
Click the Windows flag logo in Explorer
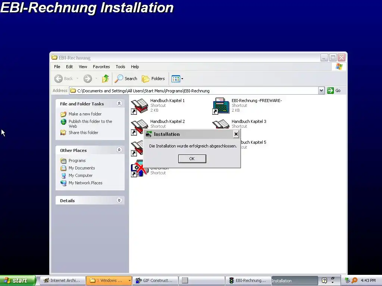[339, 67]
